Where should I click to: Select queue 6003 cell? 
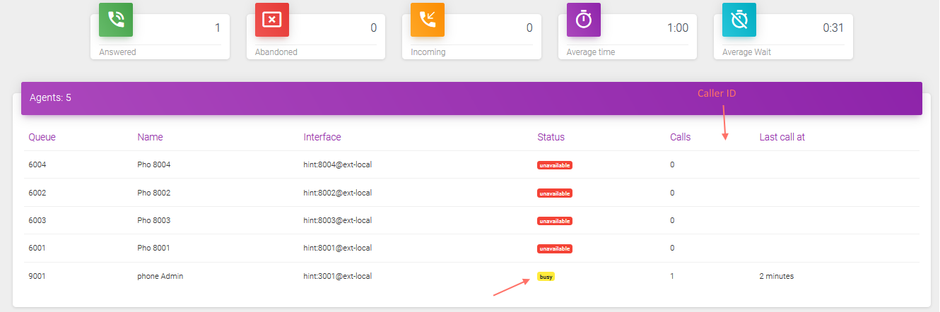tap(37, 220)
